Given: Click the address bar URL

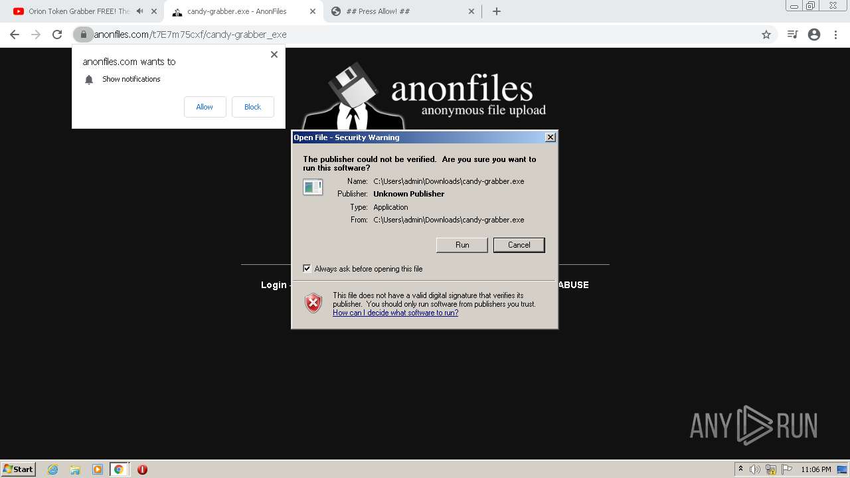Looking at the screenshot, I should click(x=191, y=35).
